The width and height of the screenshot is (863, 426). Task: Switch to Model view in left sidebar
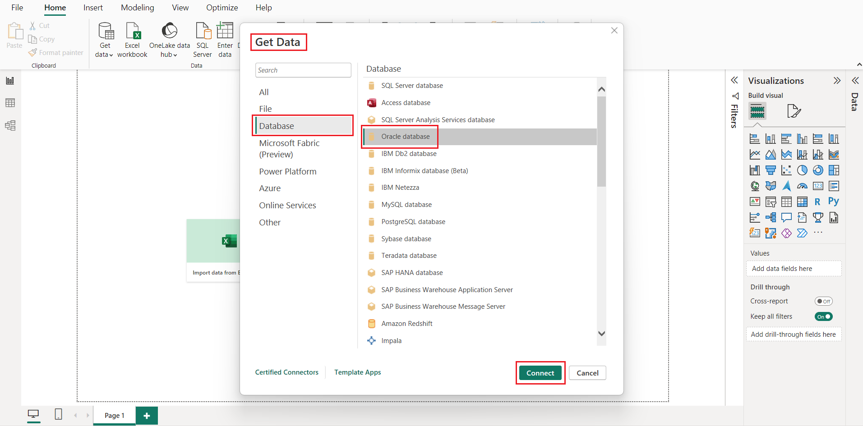[10, 125]
